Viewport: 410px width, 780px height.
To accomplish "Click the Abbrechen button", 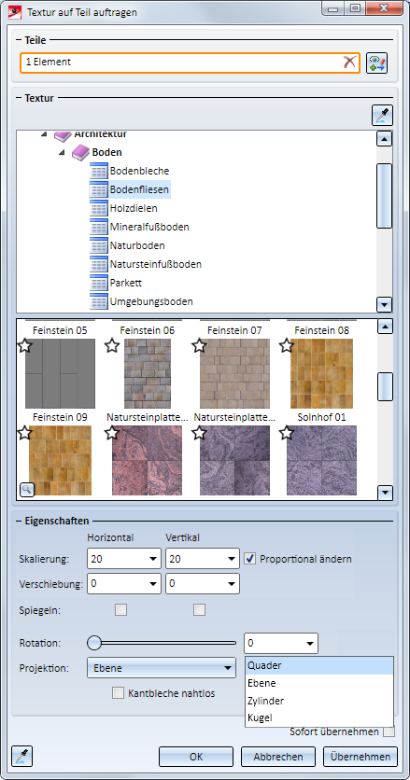I will click(x=278, y=757).
